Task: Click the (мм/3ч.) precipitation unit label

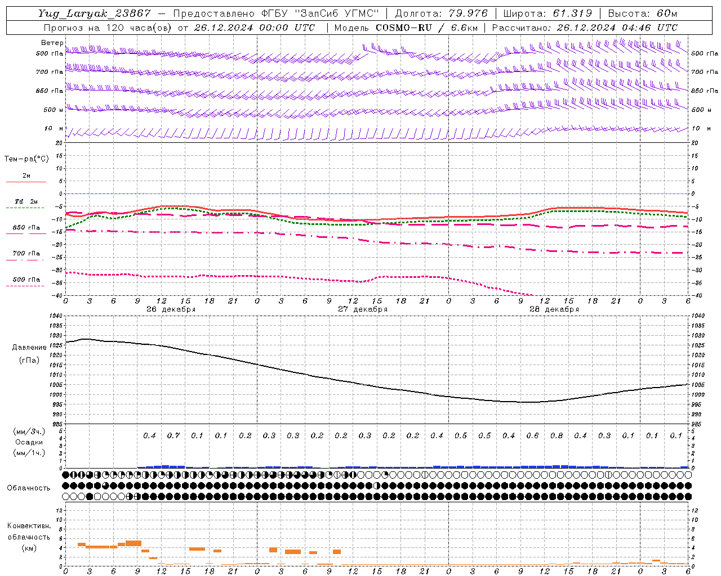Action: pyautogui.click(x=29, y=431)
